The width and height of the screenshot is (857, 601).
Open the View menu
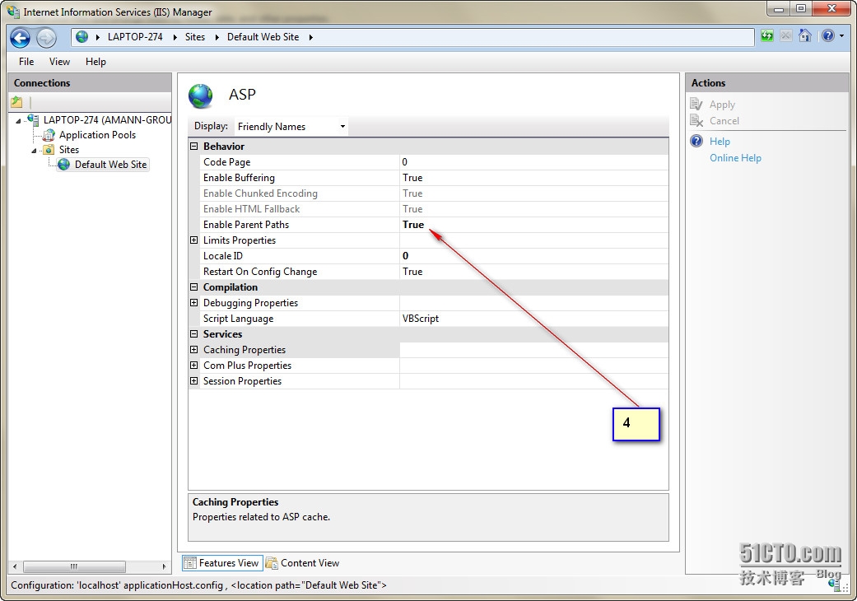tap(59, 62)
